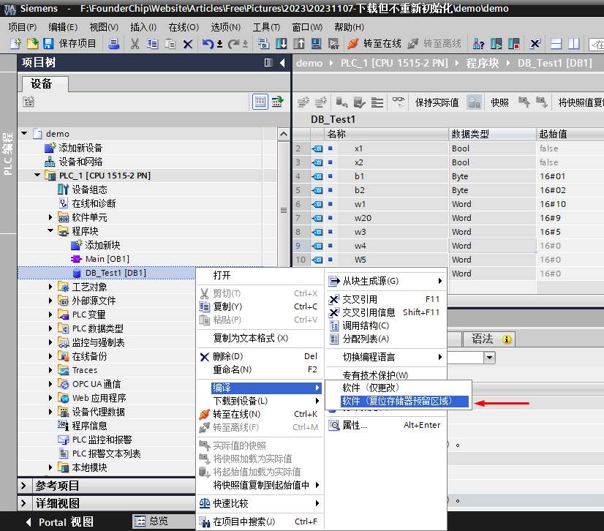604x531 pixels.
Task: Click the split editor vertically icon
Action: [573, 44]
